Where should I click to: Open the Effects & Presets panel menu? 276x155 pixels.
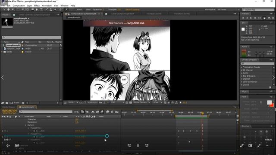pyautogui.click(x=271, y=60)
